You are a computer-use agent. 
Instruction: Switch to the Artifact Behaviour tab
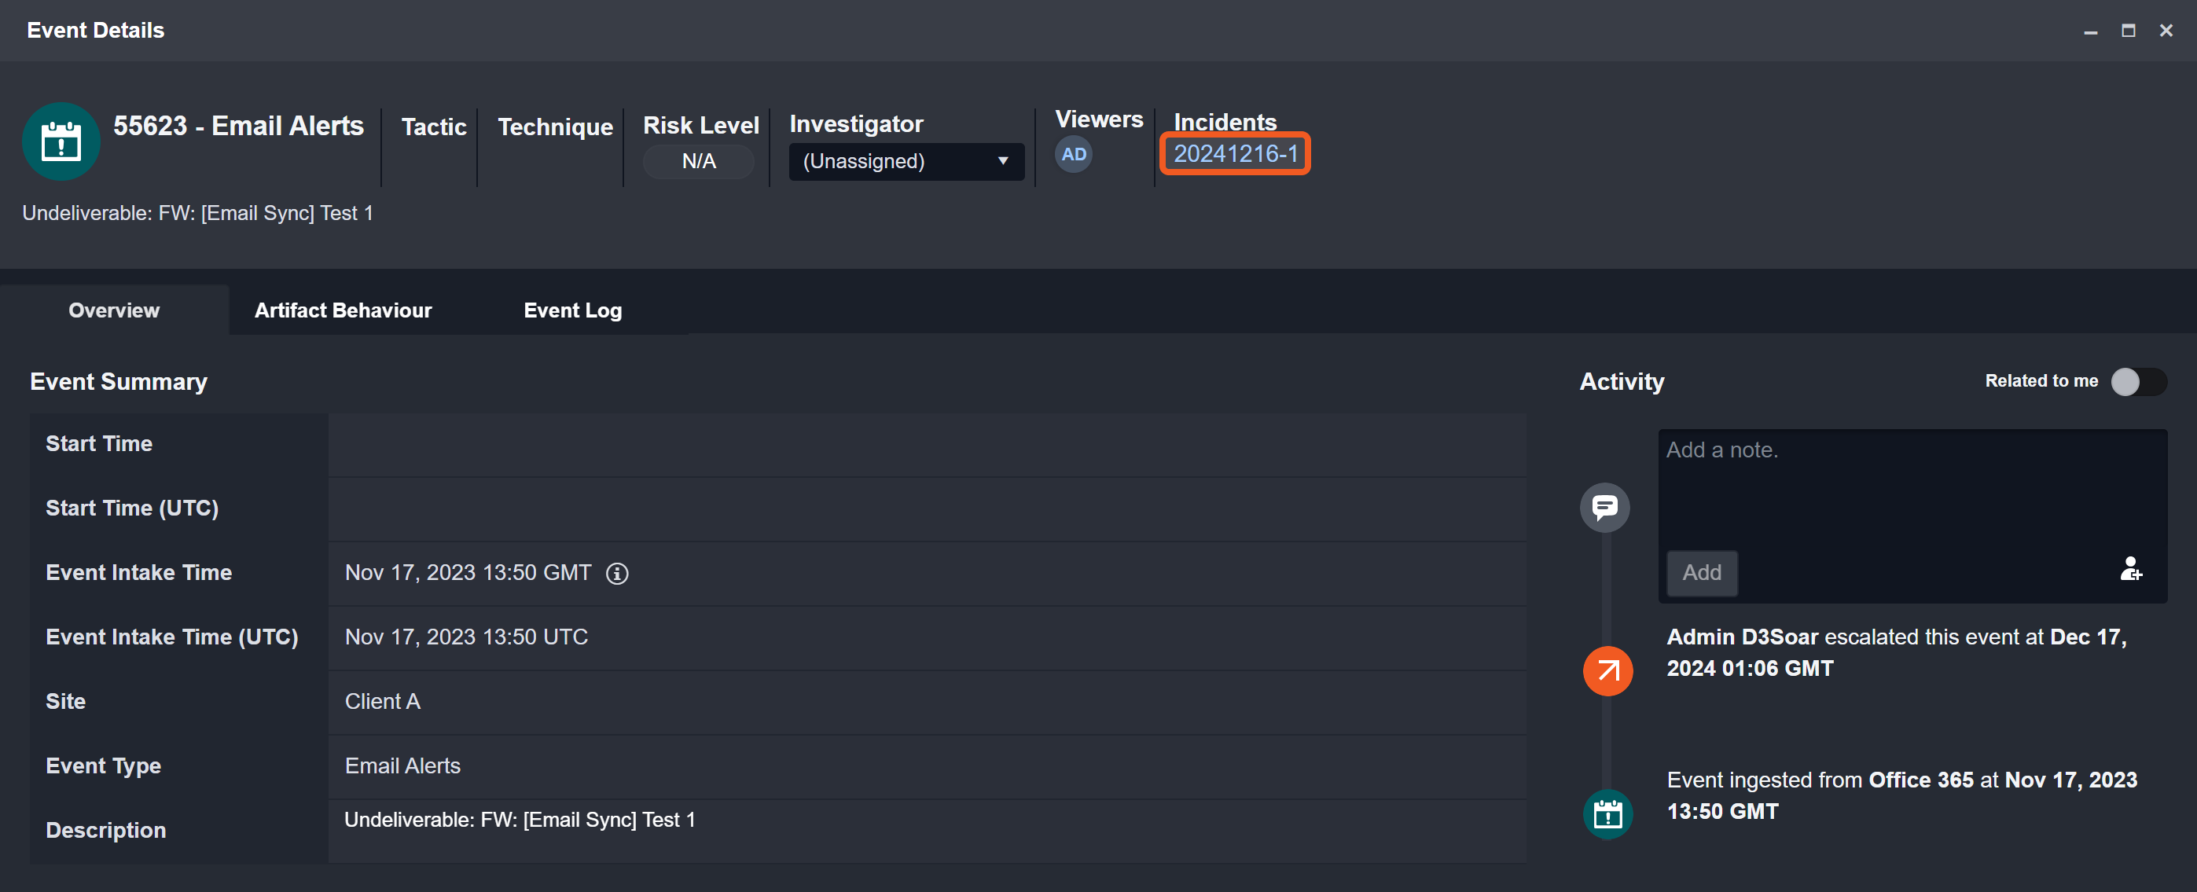click(x=343, y=310)
